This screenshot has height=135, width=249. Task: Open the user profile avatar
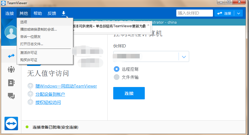click(11, 32)
